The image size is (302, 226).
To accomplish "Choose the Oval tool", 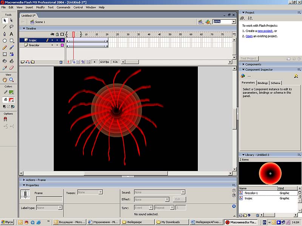I will (x=5, y=41).
